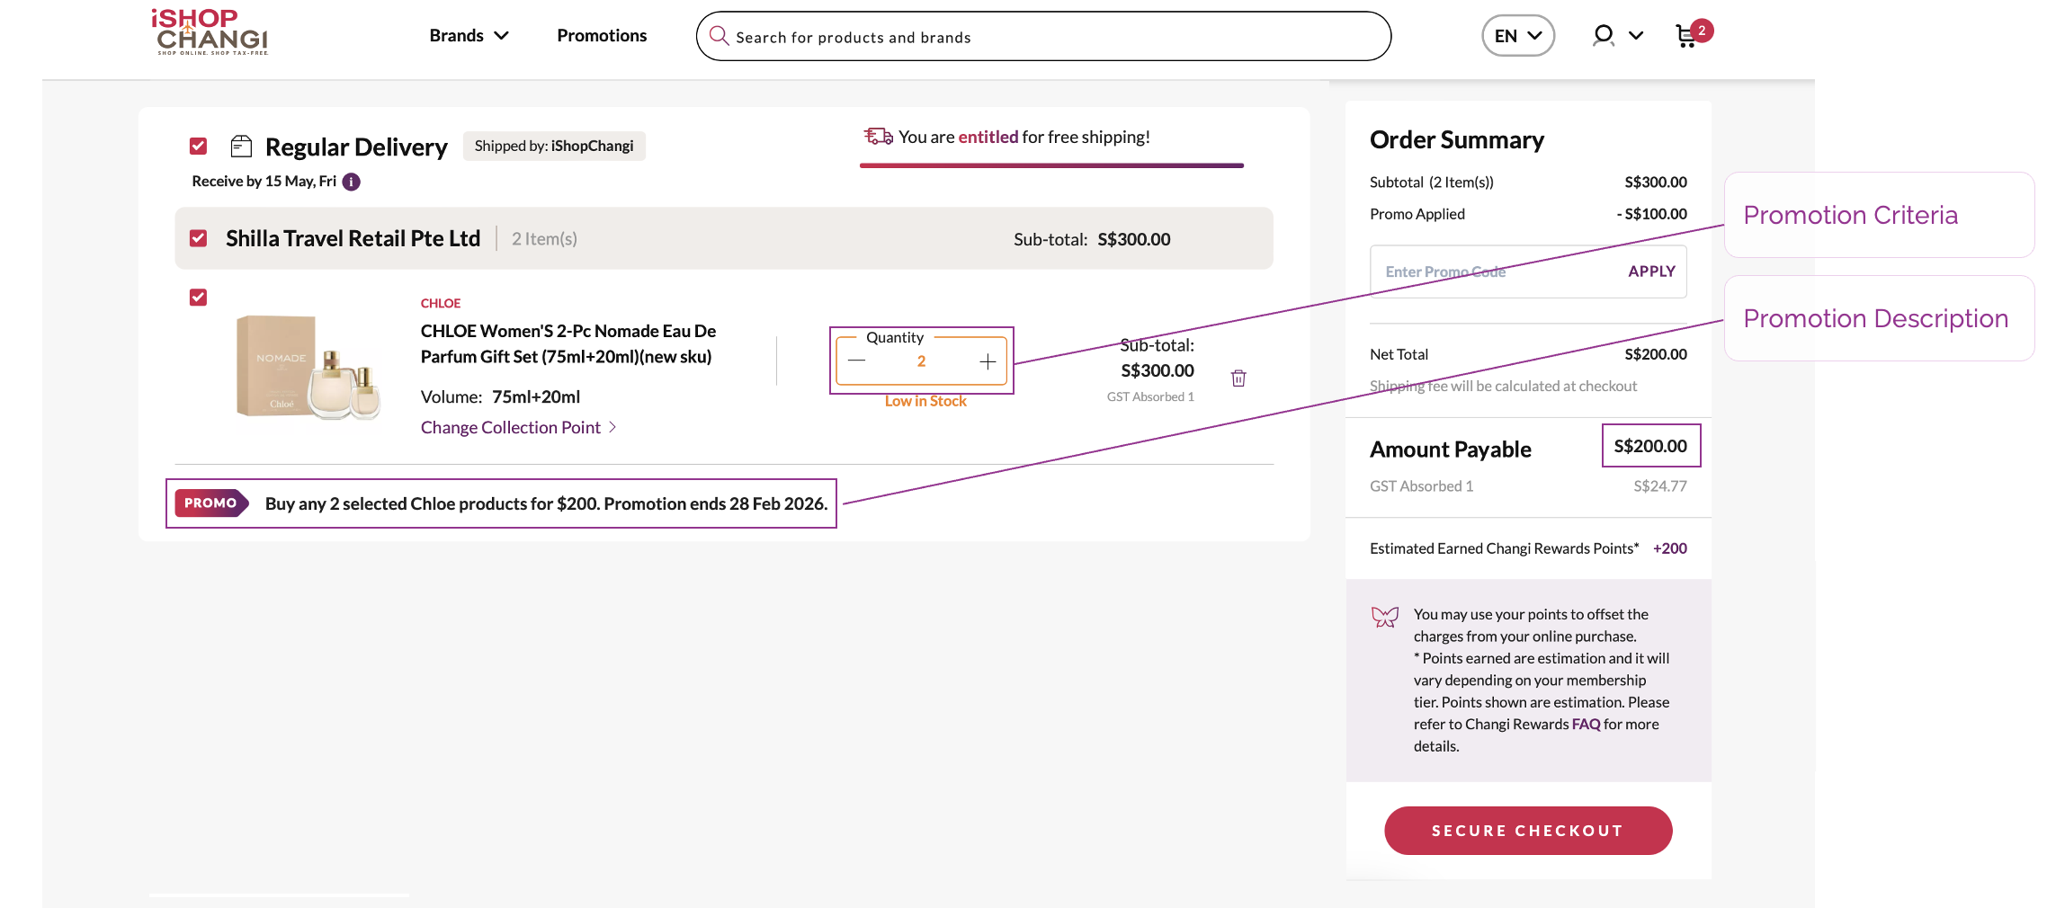2047x908 pixels.
Task: Decrease quantity with the minus icon
Action: 856,361
